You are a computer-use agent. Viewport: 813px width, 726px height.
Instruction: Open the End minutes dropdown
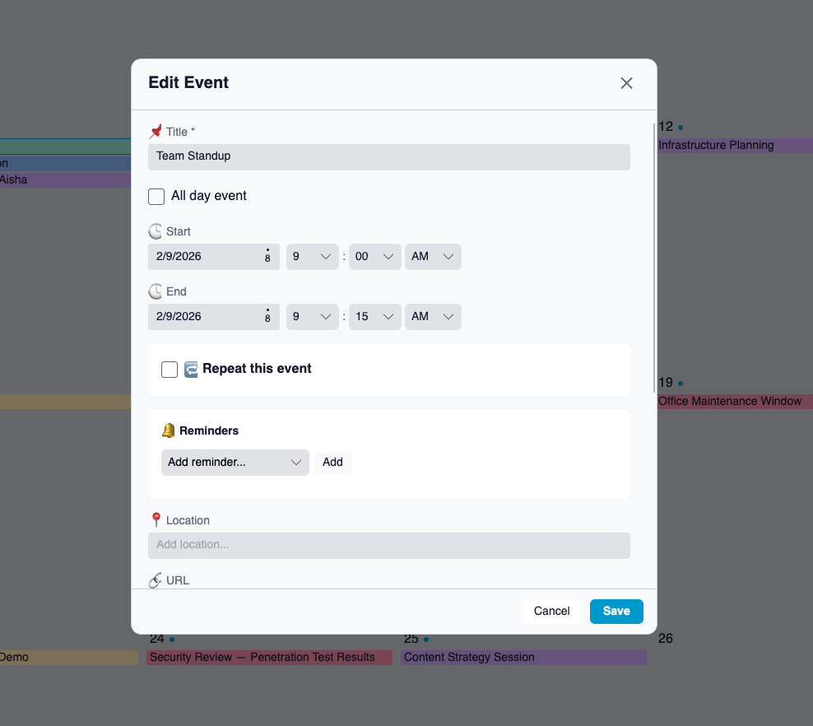[374, 316]
